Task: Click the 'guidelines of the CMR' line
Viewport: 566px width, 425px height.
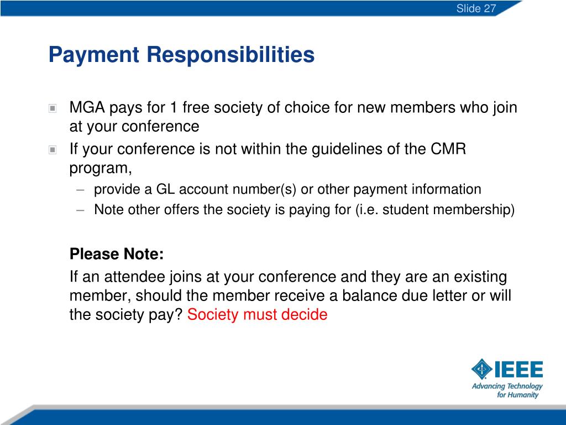Action: pos(268,149)
